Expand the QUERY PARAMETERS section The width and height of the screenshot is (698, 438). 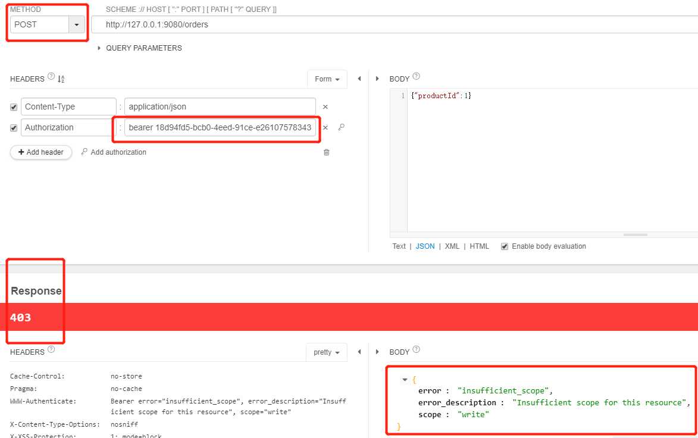[140, 48]
